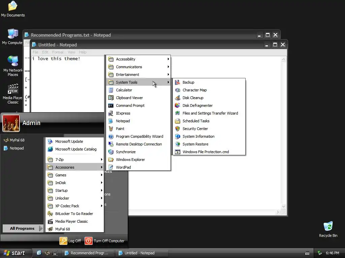Expand the Startup folder
Image resolution: width=345 pixels, height=258 pixels.
tap(74, 190)
